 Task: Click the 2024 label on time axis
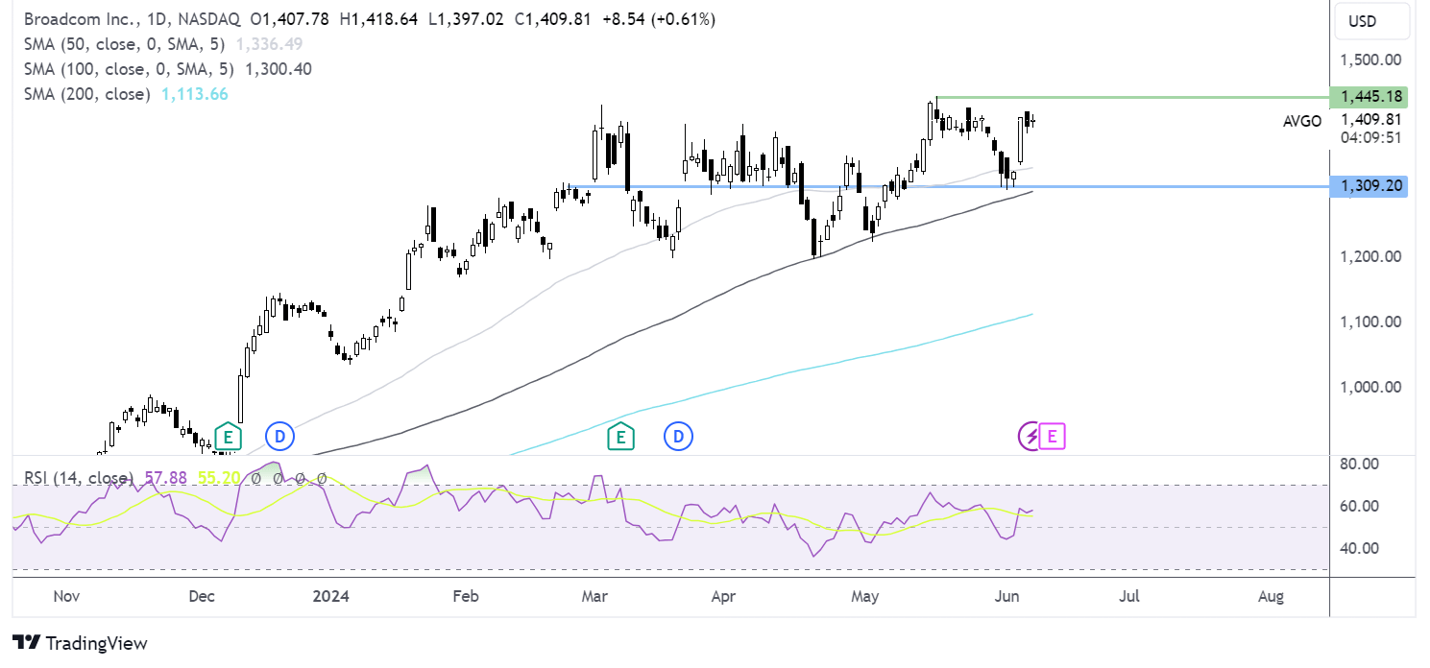point(330,596)
